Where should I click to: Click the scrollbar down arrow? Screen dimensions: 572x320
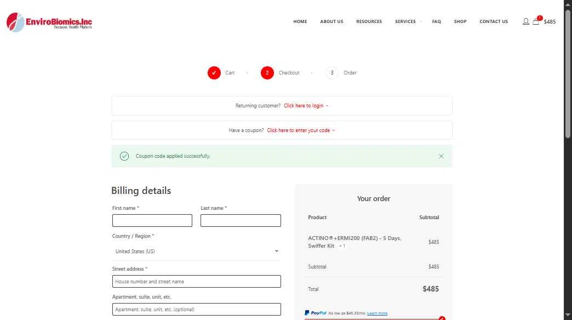coord(568,315)
